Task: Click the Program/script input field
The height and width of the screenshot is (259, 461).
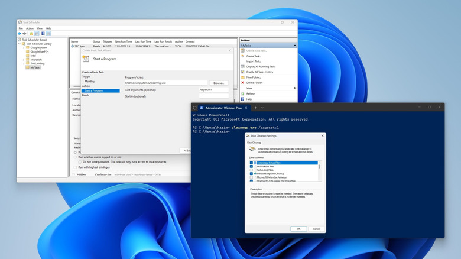Action: [x=166, y=83]
